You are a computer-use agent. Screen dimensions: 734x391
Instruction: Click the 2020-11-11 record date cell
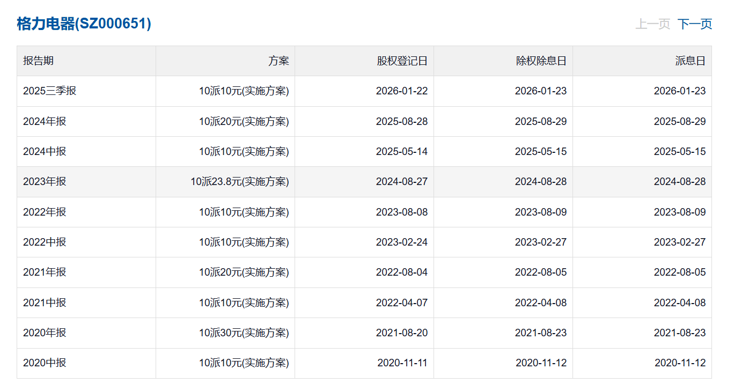pos(402,363)
